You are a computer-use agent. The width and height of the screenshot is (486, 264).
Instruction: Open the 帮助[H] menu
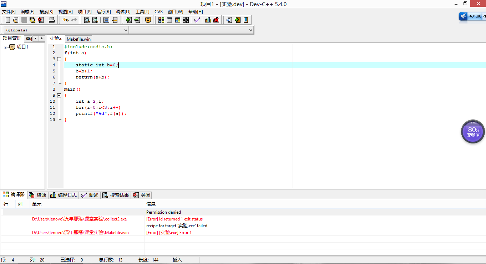point(195,12)
